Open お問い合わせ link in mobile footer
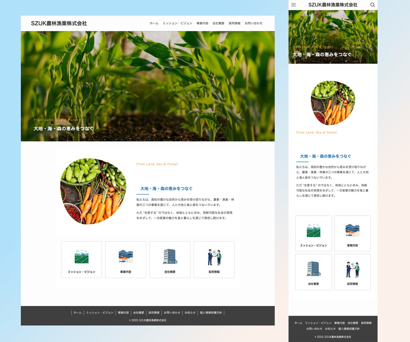This screenshot has height=342, width=410. click(314, 329)
